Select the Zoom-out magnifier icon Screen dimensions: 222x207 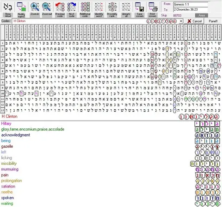coord(47,7)
